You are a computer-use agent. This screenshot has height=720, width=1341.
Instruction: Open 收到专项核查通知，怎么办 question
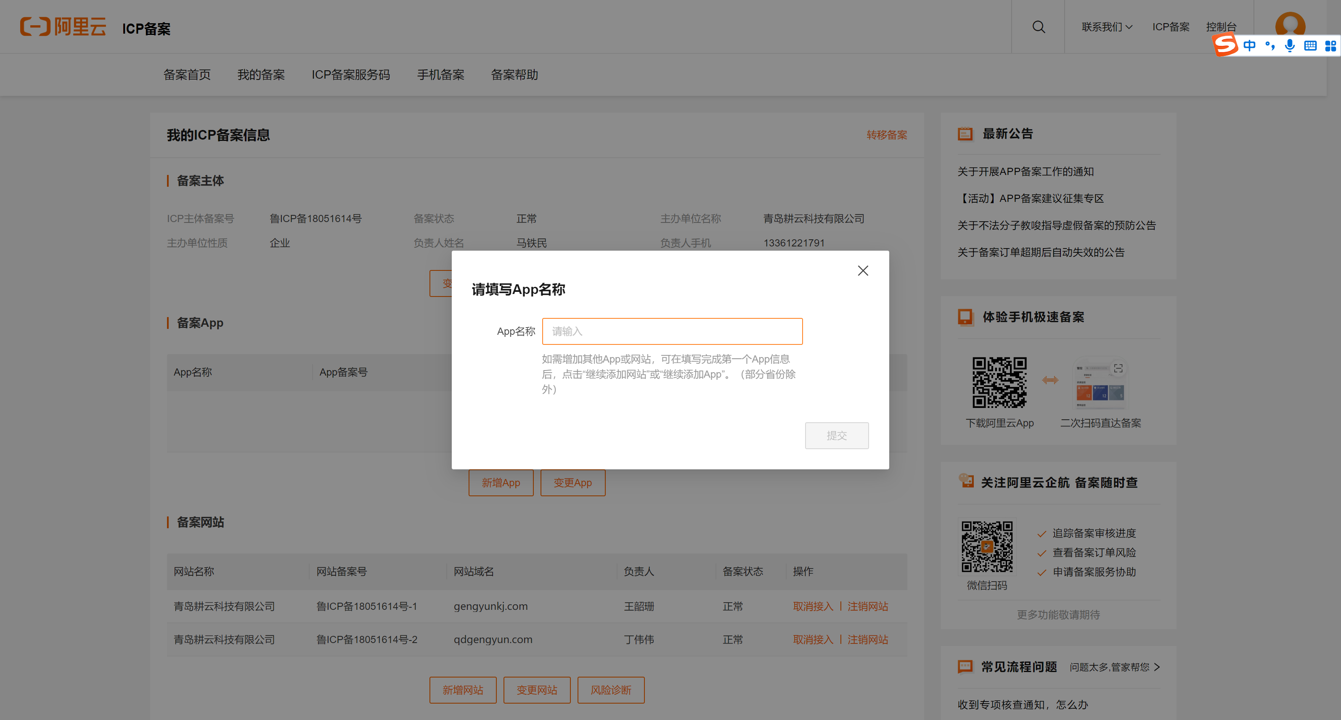[1023, 704]
